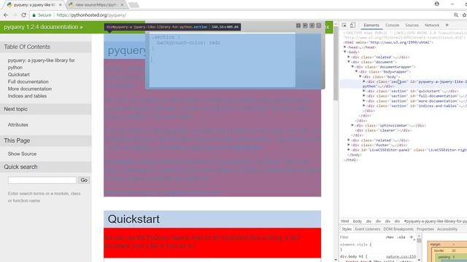Toggle the DevTools device toolbar icon
The width and height of the screenshot is (467, 262).
[x=352, y=25]
